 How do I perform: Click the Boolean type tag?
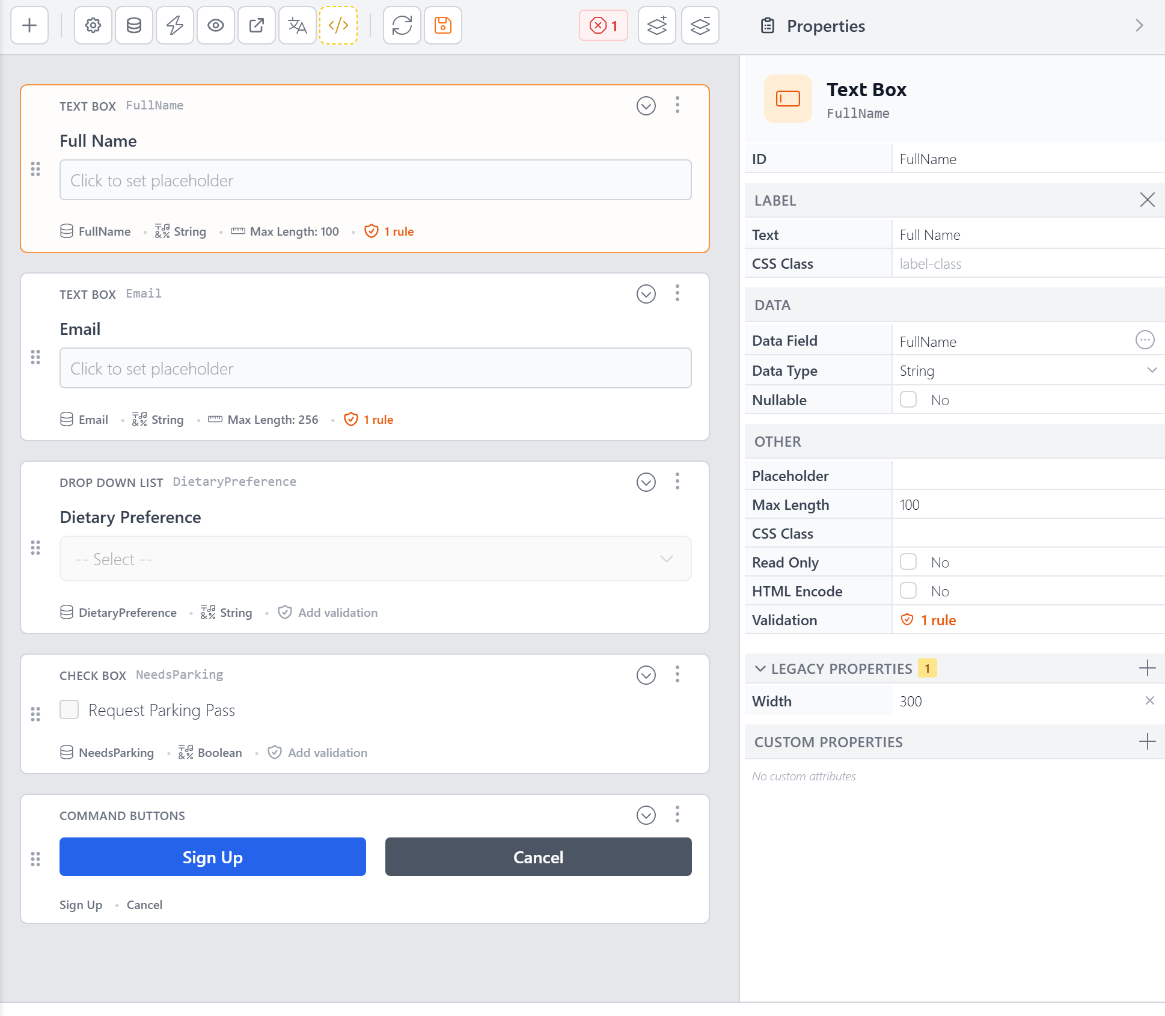(210, 753)
